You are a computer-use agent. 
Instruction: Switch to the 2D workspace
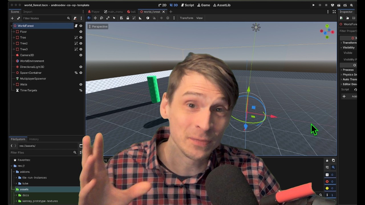pyautogui.click(x=162, y=5)
